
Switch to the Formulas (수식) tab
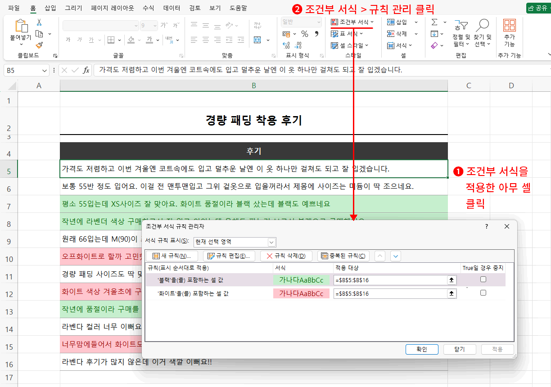148,8
